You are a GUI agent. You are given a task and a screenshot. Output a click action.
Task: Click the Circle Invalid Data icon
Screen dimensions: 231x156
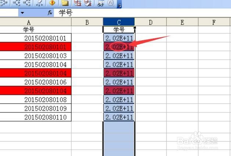(x=78, y=3)
